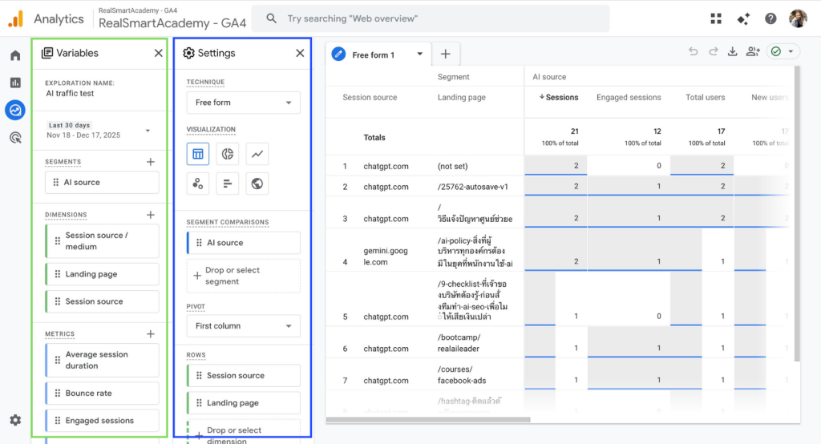Choose the line chart visualization icon
821x444 pixels.
pyautogui.click(x=257, y=153)
